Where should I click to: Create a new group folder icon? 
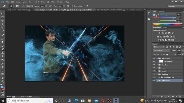[x=173, y=97]
